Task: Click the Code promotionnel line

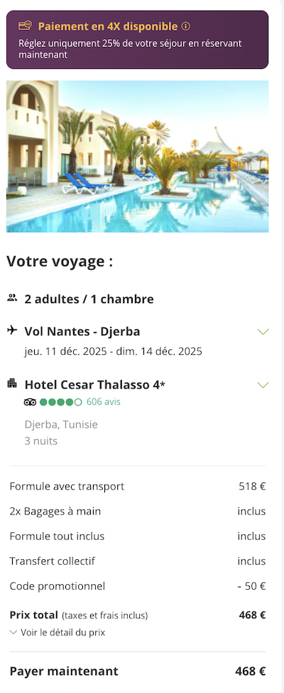Action: 138,586
